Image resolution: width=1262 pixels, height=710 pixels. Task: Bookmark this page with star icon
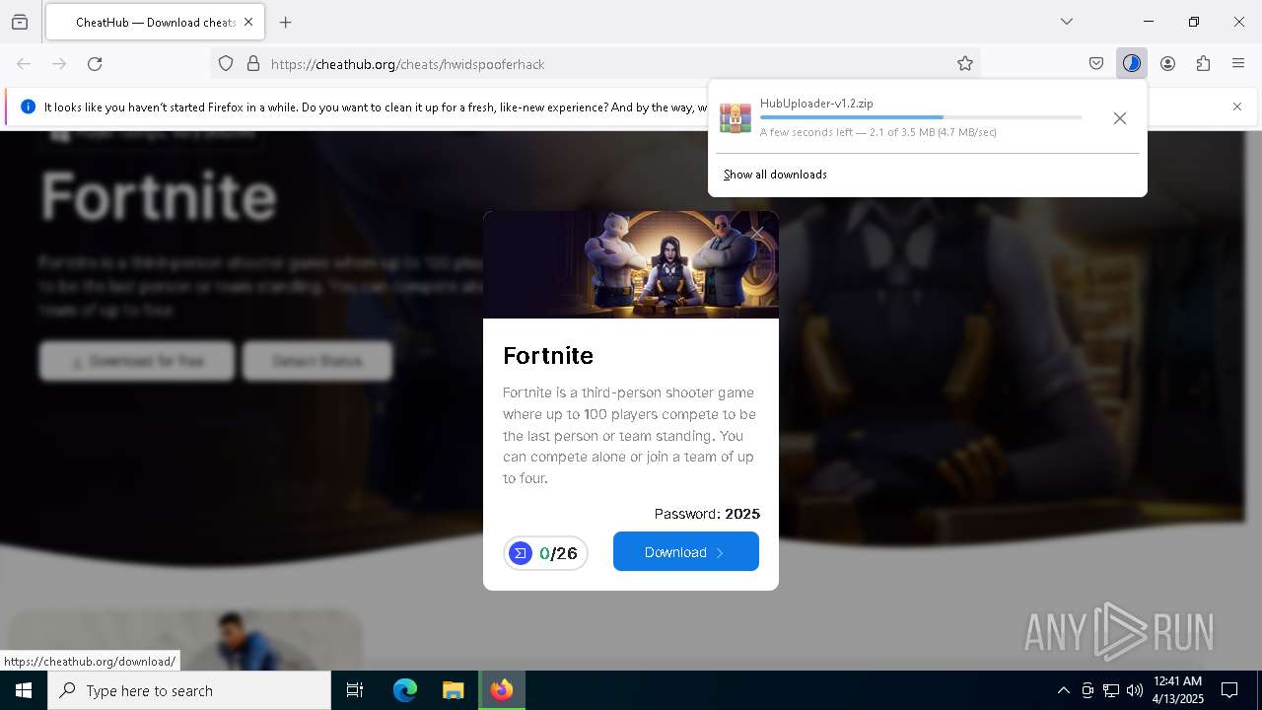pos(965,64)
